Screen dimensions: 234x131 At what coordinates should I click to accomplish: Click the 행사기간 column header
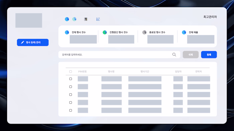[x=145, y=71]
